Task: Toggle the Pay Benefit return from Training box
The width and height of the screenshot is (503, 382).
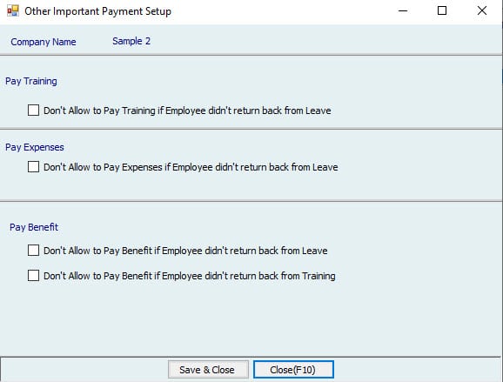Action: 33,276
